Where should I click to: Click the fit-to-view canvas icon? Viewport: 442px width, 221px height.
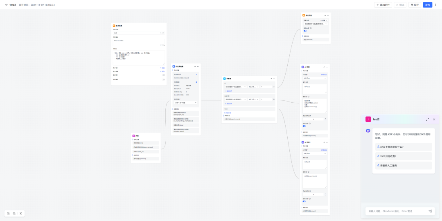[21, 213]
